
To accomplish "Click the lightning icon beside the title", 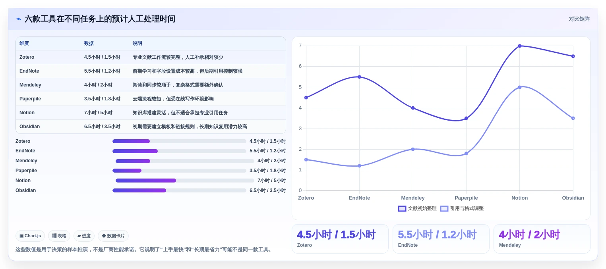I will tap(19, 19).
